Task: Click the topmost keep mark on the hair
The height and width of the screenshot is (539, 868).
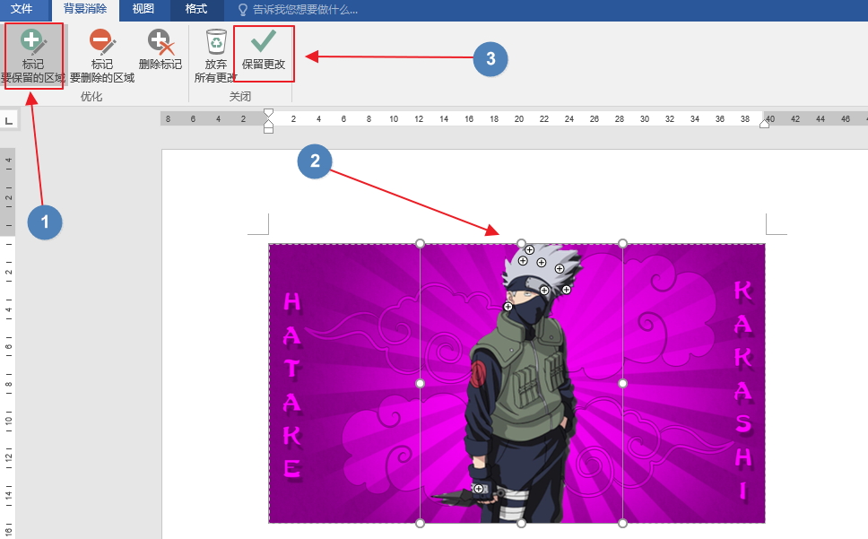Action: point(530,249)
